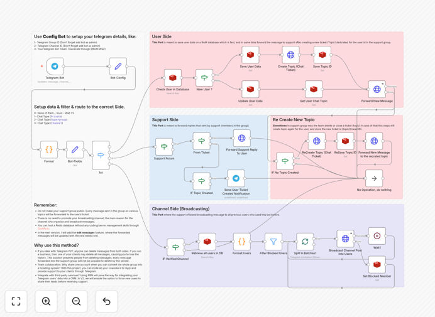Viewport: 435px width, 317px height.
Task: Select the Filter Blocked Users node
Action: click(x=273, y=242)
